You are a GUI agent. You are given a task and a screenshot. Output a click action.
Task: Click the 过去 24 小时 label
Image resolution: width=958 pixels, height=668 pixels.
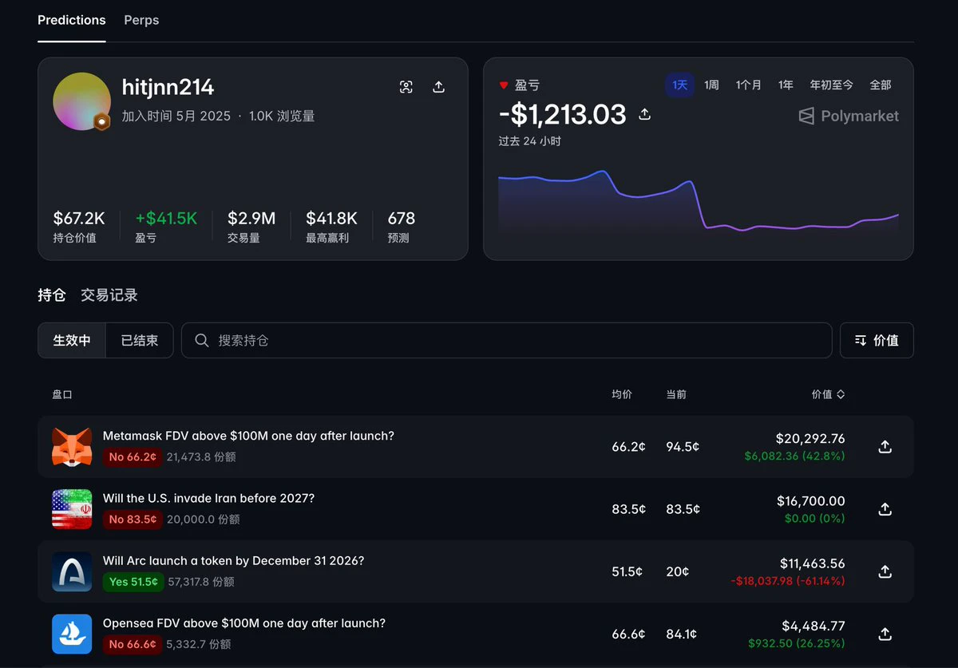click(530, 141)
